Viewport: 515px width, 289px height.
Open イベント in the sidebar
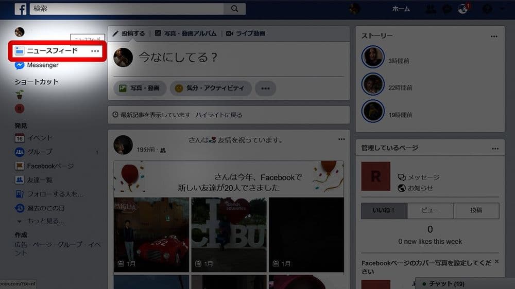tap(39, 138)
